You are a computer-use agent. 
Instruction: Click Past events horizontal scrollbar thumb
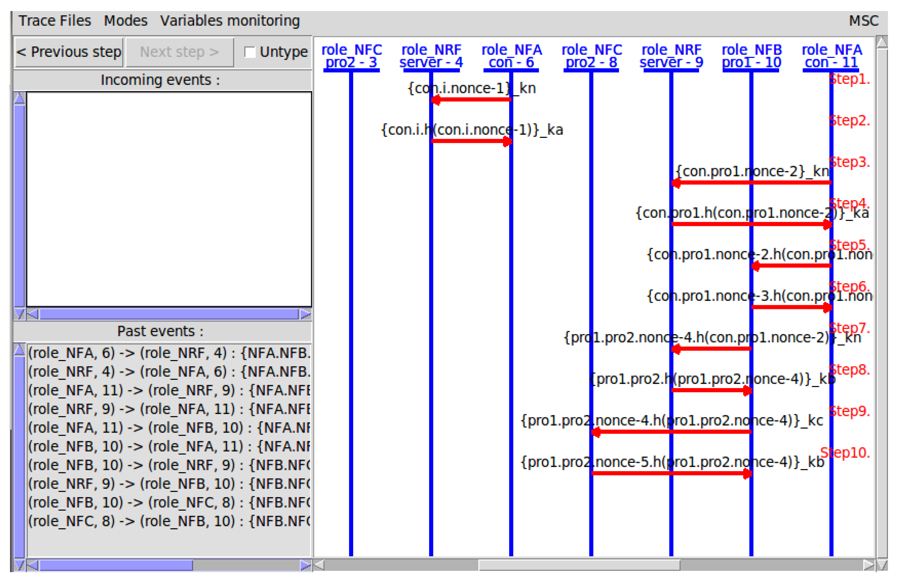pyautogui.click(x=116, y=565)
